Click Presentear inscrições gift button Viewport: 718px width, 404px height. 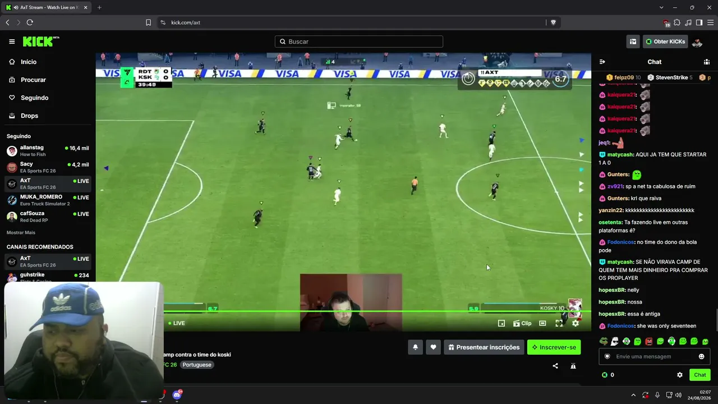point(484,347)
